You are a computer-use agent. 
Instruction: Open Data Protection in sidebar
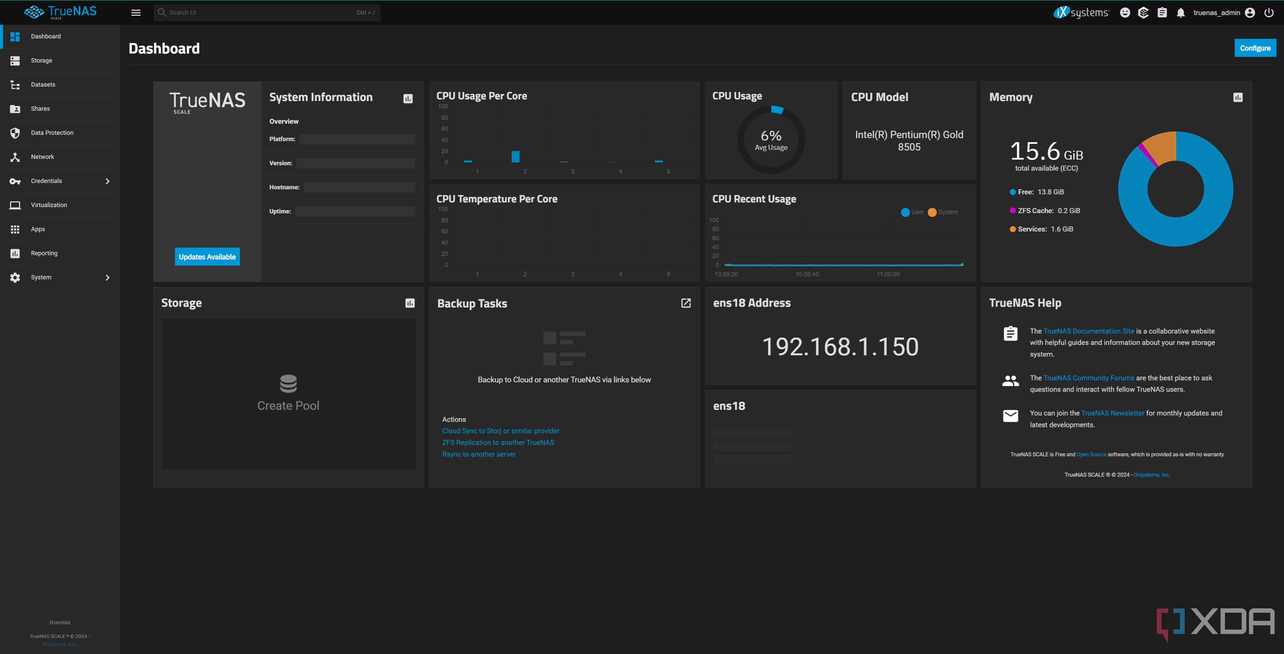point(60,133)
